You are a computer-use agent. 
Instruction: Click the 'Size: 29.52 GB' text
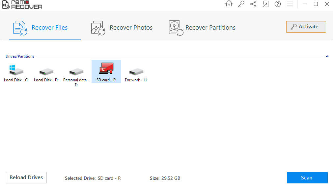(165, 178)
